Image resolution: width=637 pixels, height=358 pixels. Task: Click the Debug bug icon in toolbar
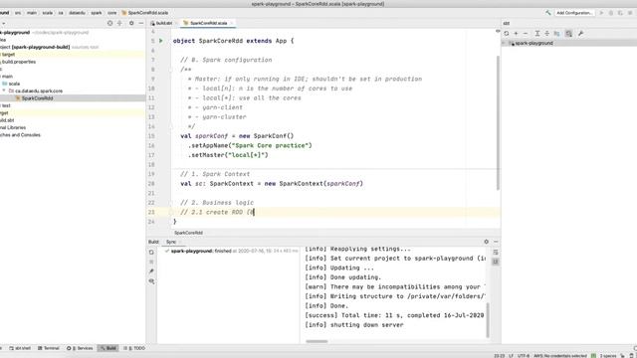coord(611,13)
